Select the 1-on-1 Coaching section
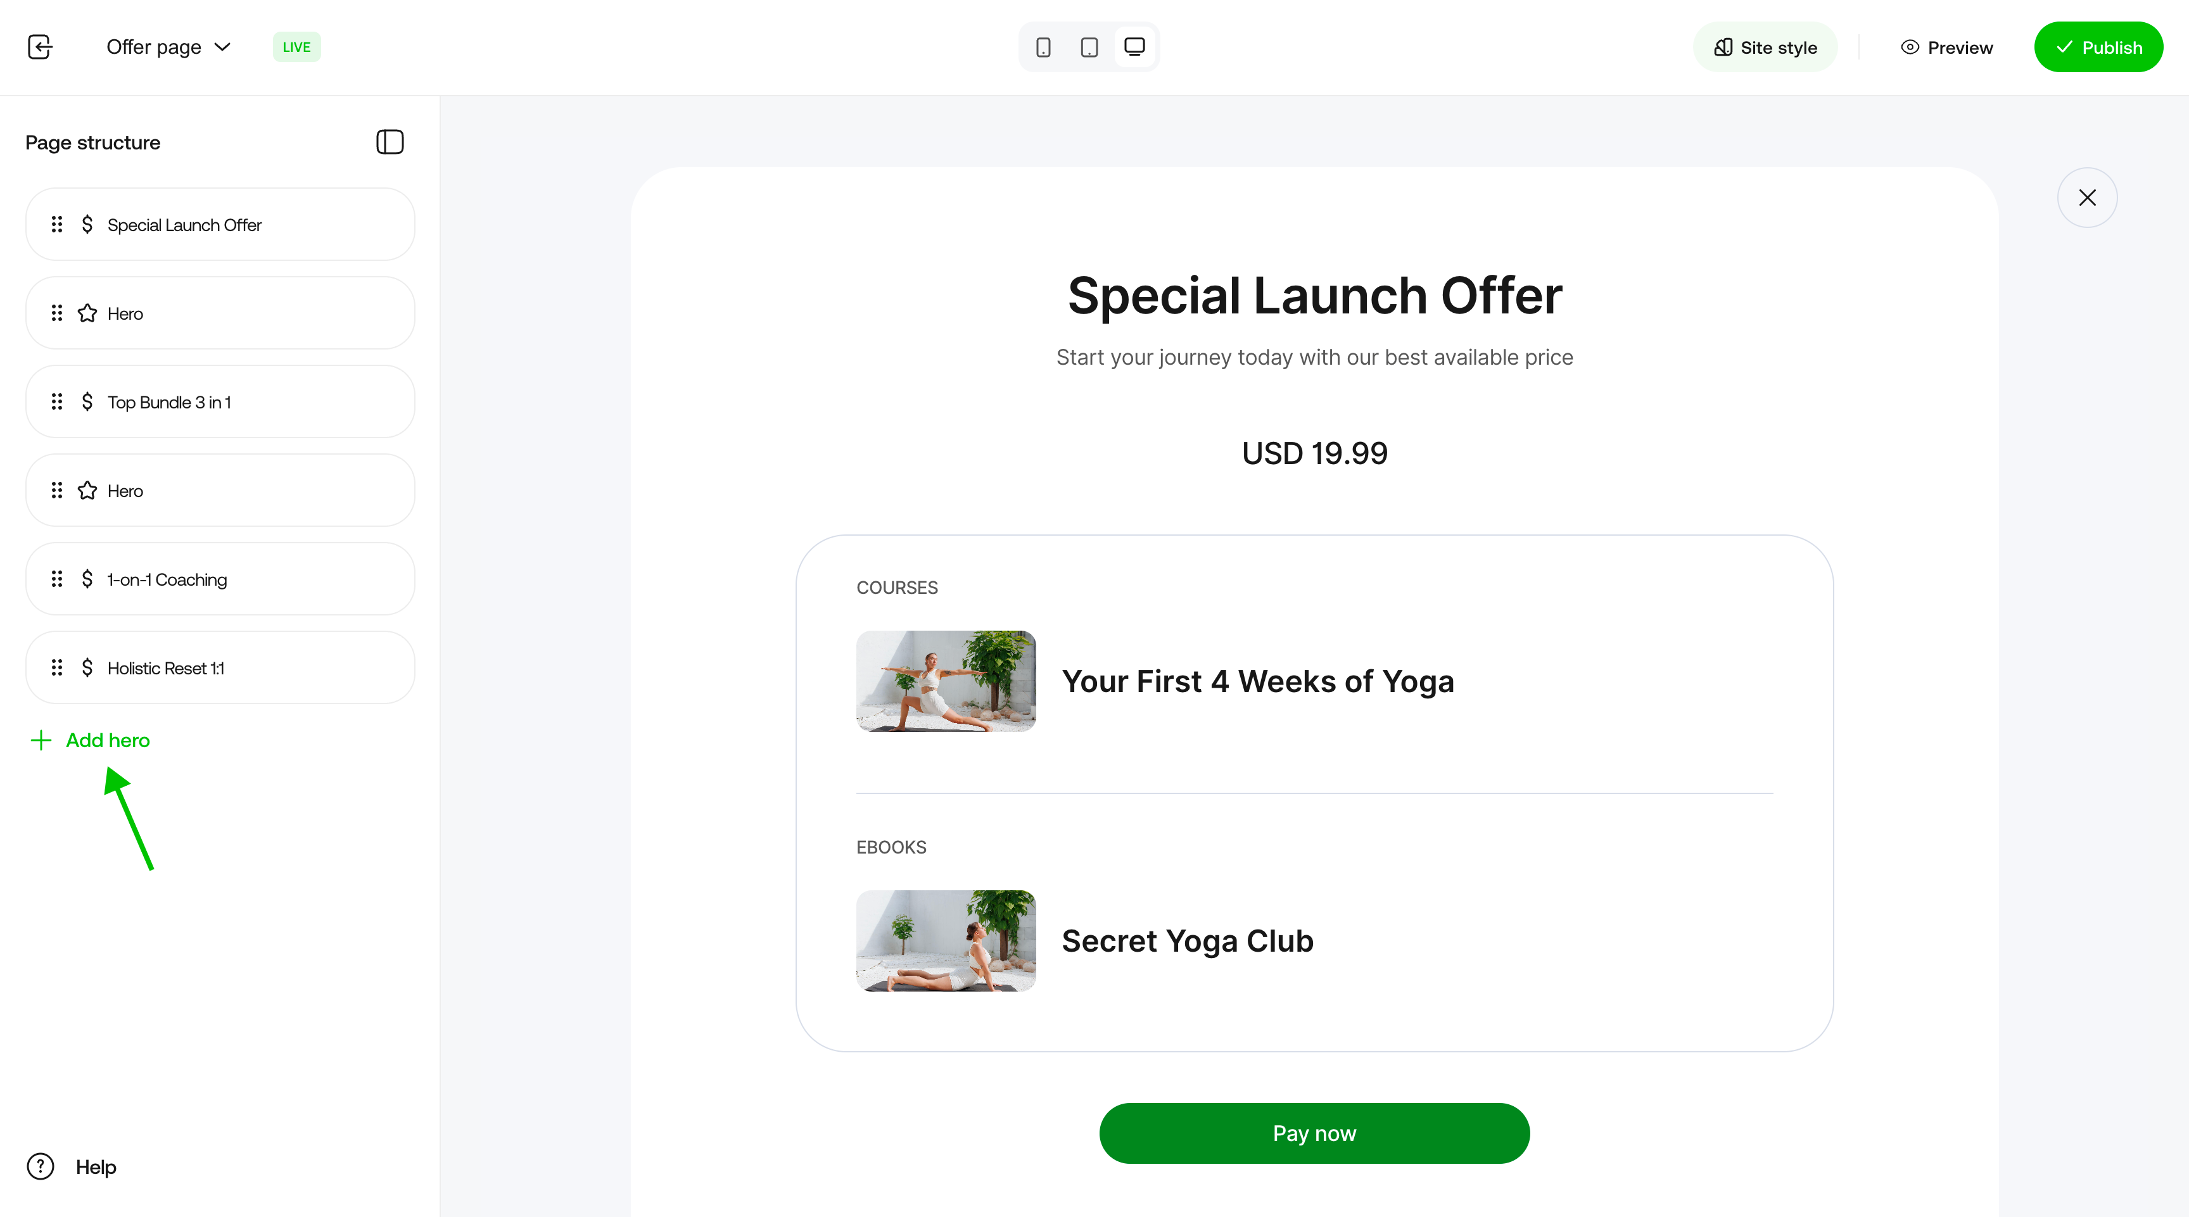The height and width of the screenshot is (1217, 2189). tap(220, 579)
